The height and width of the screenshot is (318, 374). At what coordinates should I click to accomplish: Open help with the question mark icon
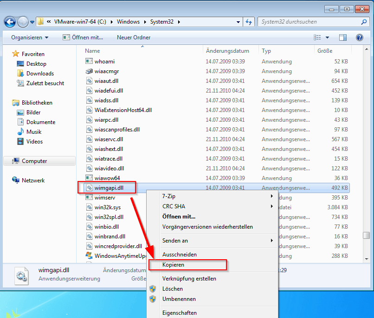tap(360, 37)
